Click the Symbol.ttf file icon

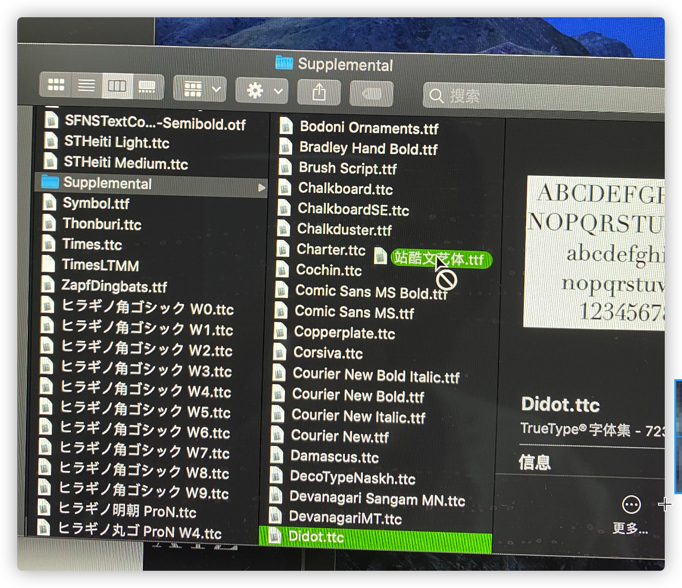pyautogui.click(x=49, y=203)
